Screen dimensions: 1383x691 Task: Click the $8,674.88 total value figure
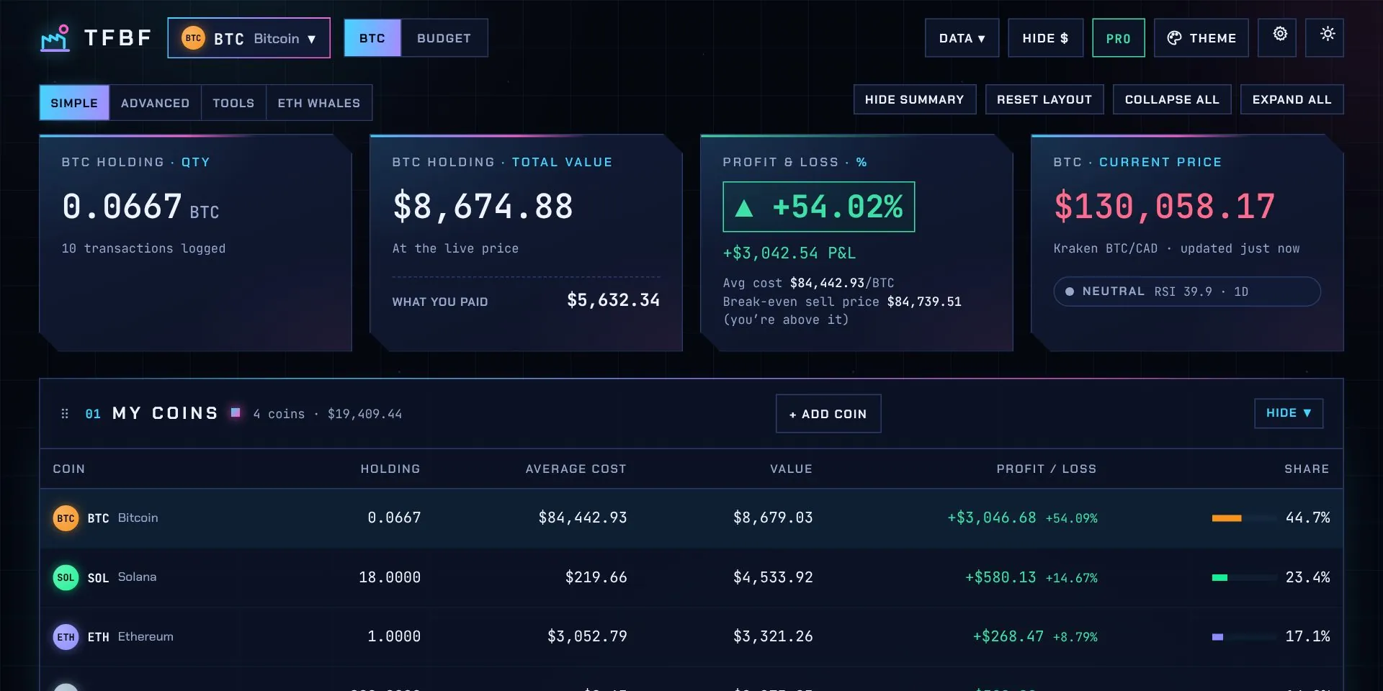pyautogui.click(x=483, y=207)
